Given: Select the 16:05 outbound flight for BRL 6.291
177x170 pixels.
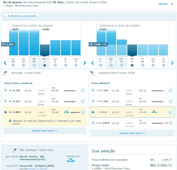Looking at the screenshot, I should coord(5,90).
